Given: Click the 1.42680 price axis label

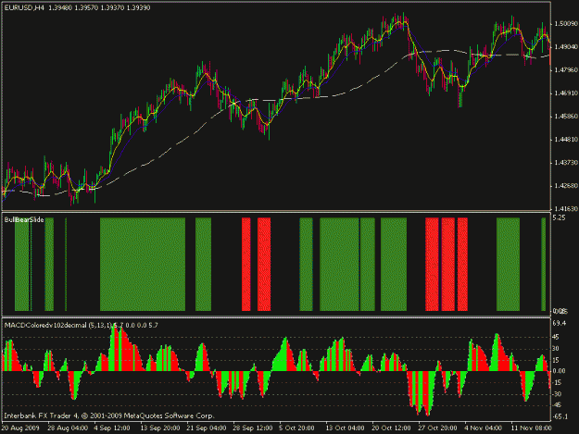Looking at the screenshot, I should (566, 186).
